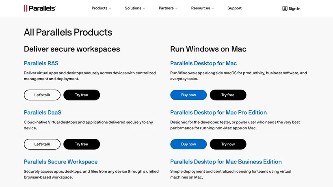Expand the Products dropdown chevron
Screen dimensions: 333x187
click(x=110, y=9)
